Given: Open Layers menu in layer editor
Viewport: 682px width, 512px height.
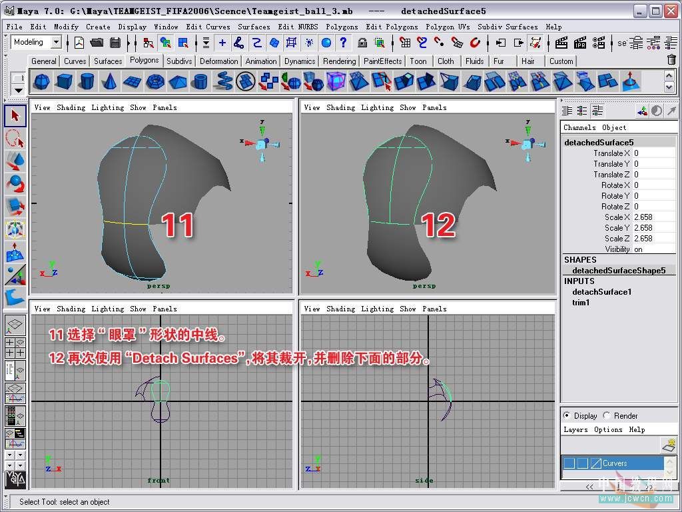Looking at the screenshot, I should [575, 430].
